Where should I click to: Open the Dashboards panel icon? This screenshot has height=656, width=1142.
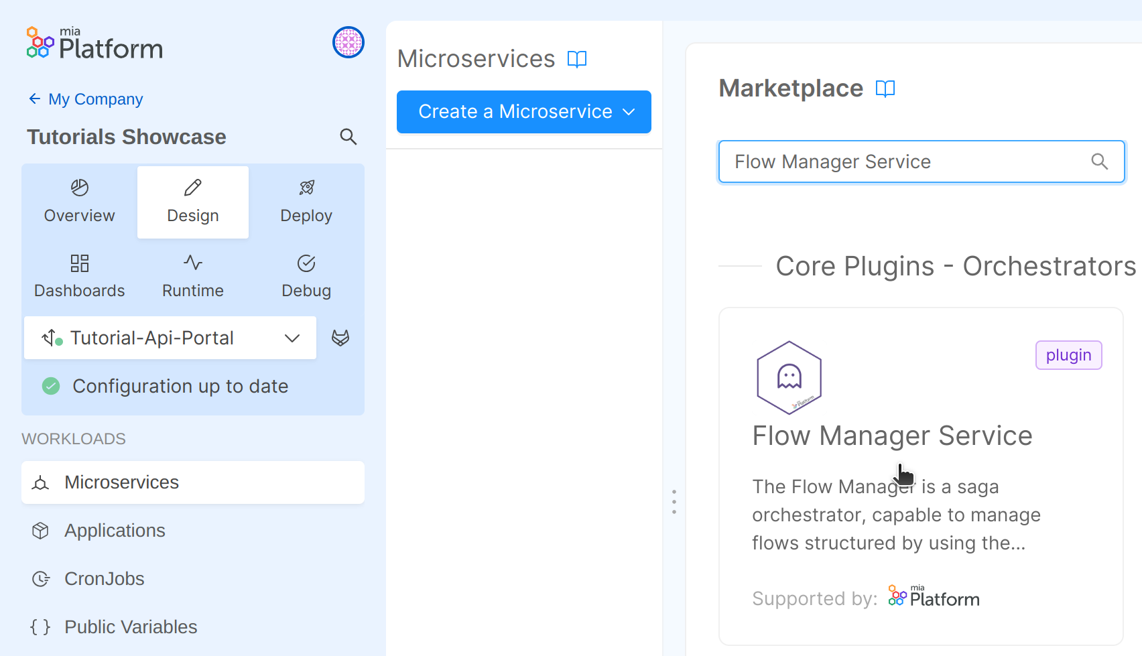(79, 263)
